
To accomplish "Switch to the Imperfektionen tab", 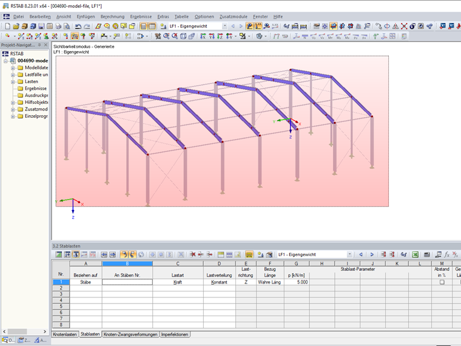I will 174,334.
